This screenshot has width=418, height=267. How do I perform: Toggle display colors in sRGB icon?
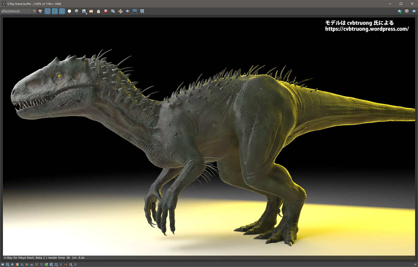pos(51,264)
